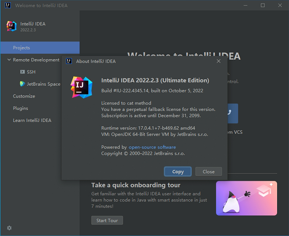289x236 pixels.
Task: Close the About IntelliJ IDEA dialog with X
Action: click(x=219, y=61)
